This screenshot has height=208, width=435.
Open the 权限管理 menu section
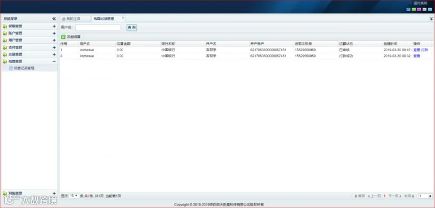click(x=29, y=26)
